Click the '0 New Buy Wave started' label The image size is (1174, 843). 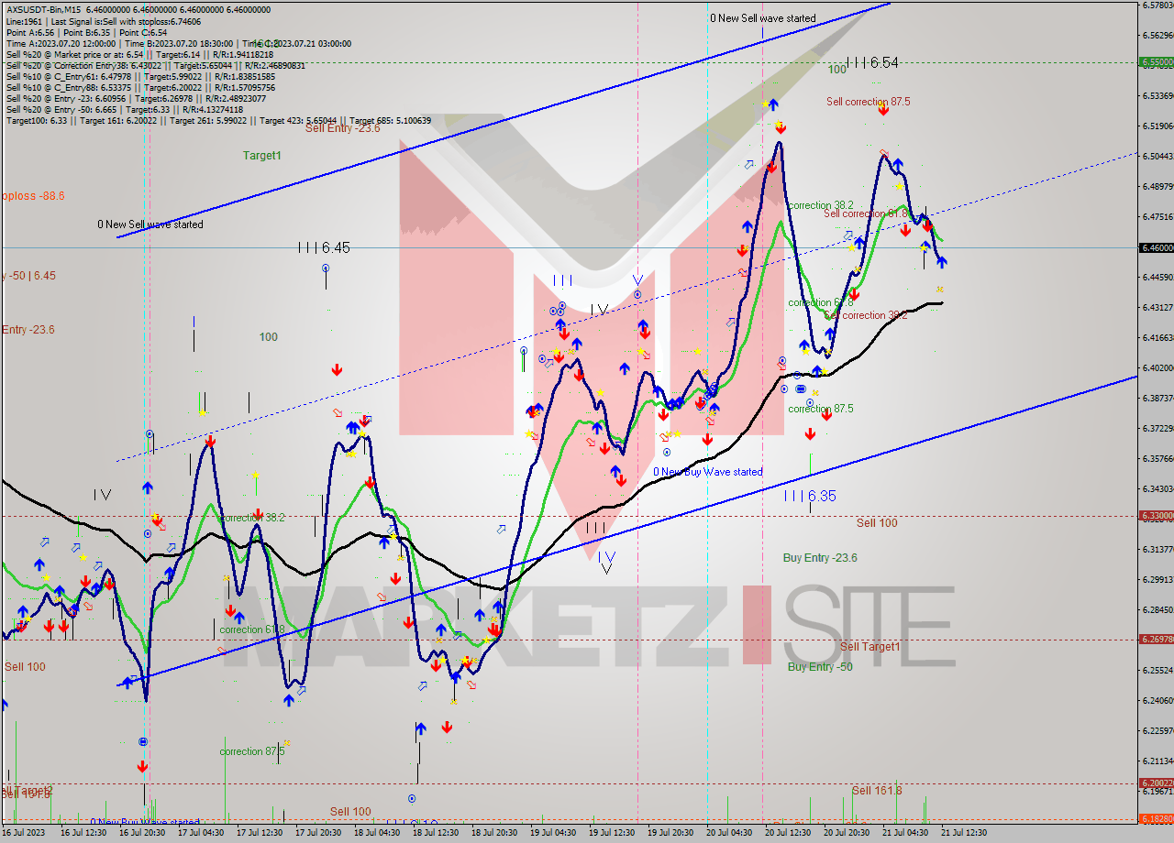[x=708, y=472]
